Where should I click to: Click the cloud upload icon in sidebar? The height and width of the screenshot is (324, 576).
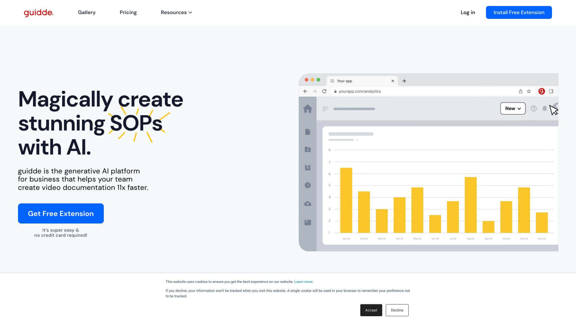307,203
